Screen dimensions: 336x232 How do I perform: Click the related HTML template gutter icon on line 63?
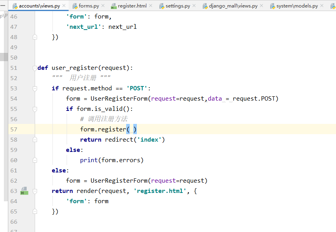click(24, 191)
